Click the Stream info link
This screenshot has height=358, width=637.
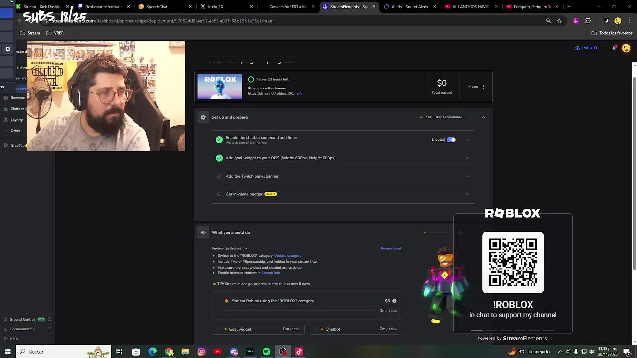click(271, 273)
